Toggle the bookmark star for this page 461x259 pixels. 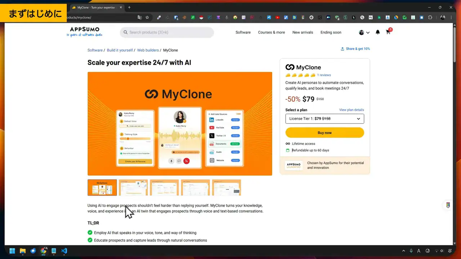coord(148,17)
